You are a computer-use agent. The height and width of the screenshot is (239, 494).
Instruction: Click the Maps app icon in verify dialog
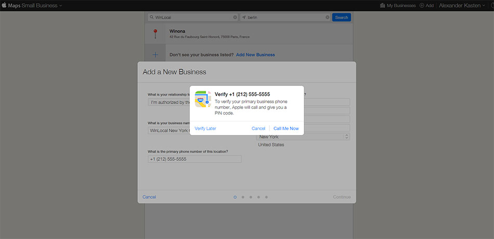(203, 99)
